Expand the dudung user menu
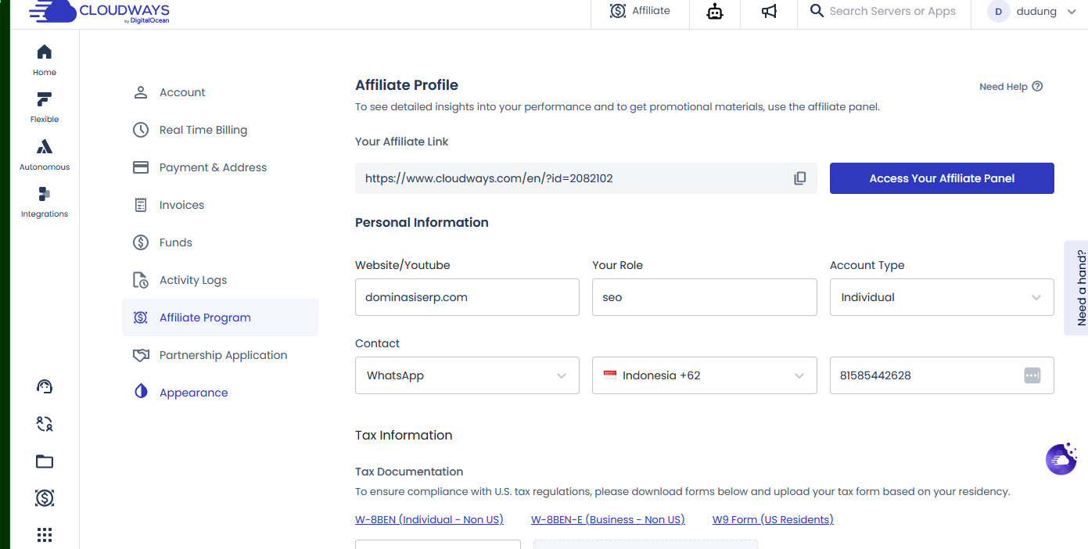 tap(1072, 12)
